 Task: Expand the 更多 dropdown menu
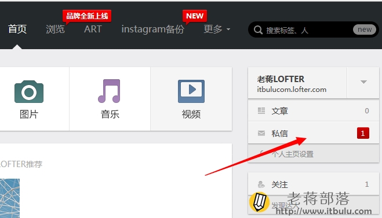pyautogui.click(x=217, y=29)
